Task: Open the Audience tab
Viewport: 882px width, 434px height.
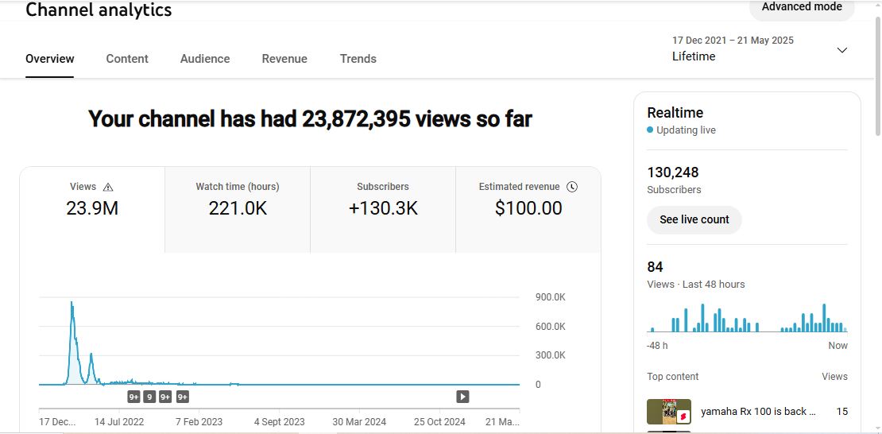Action: coord(205,59)
